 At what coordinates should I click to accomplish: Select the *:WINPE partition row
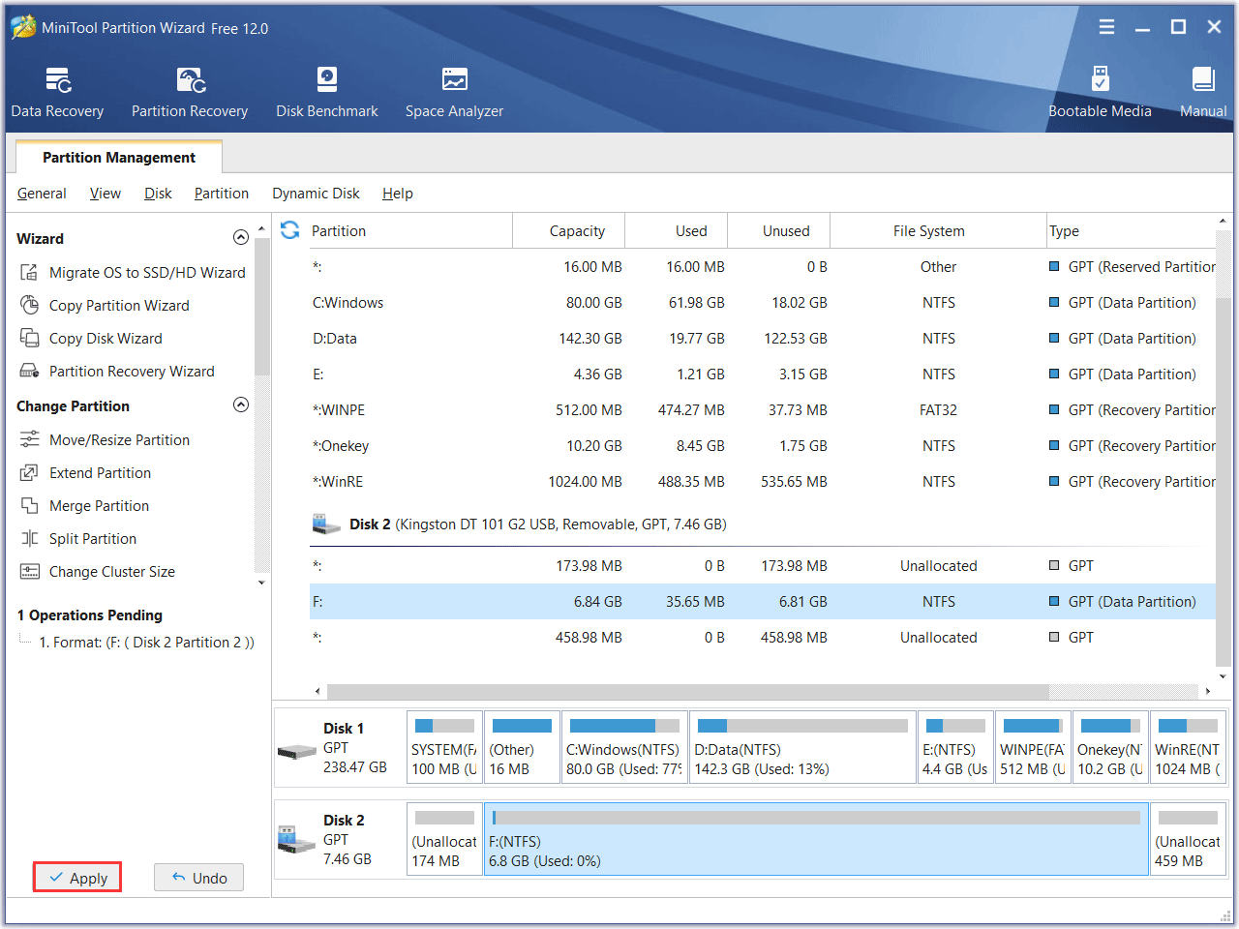[x=763, y=410]
